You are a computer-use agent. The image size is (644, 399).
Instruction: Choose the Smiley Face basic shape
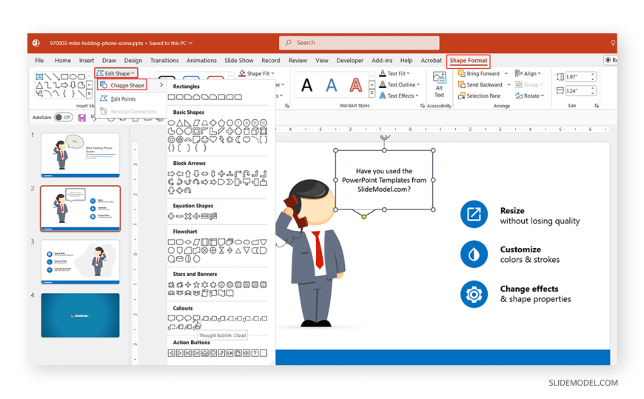point(205,140)
